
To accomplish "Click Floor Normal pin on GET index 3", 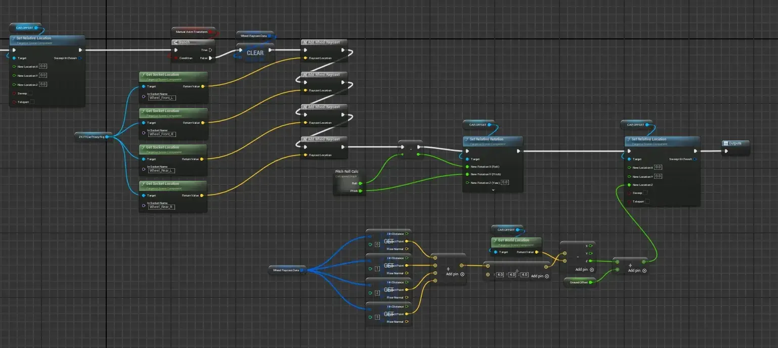I will [x=407, y=322].
